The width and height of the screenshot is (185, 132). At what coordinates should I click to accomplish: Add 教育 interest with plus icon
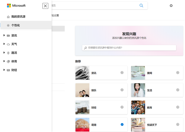178,107
